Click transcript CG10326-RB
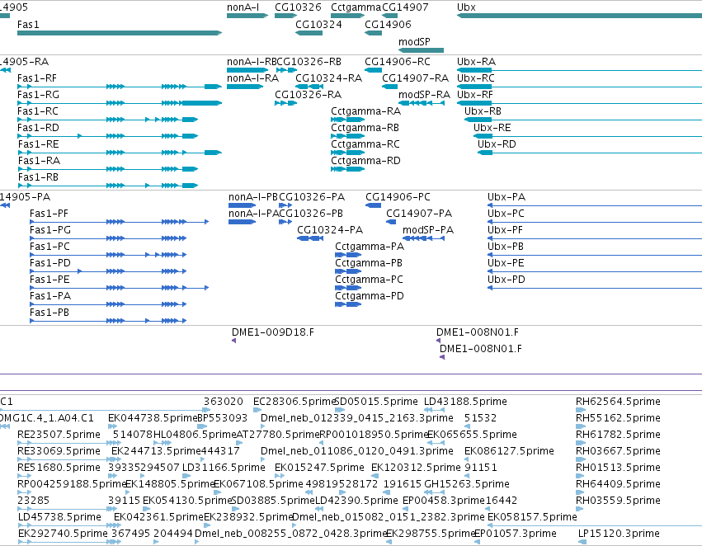This screenshot has height=546, width=702. point(286,70)
